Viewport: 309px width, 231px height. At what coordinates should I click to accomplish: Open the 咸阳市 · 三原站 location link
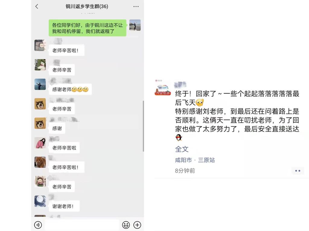point(195,160)
